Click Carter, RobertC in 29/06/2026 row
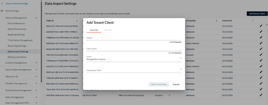The height and width of the screenshot is (105, 268). click(193, 43)
